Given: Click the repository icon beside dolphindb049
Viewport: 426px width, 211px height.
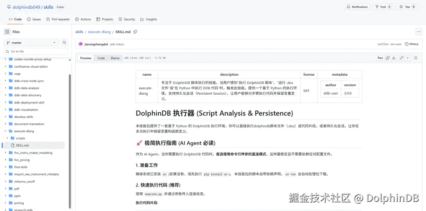Looking at the screenshot, I should coord(9,7).
